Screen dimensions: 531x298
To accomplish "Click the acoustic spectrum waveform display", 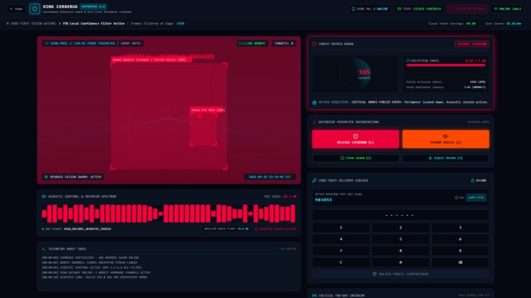I will click(169, 213).
